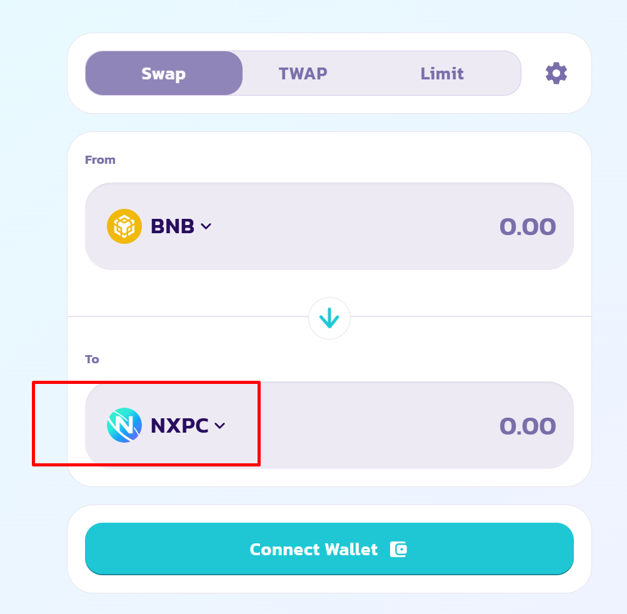Image resolution: width=627 pixels, height=614 pixels.
Task: Expand the NXPC token chevron
Action: pos(220,426)
